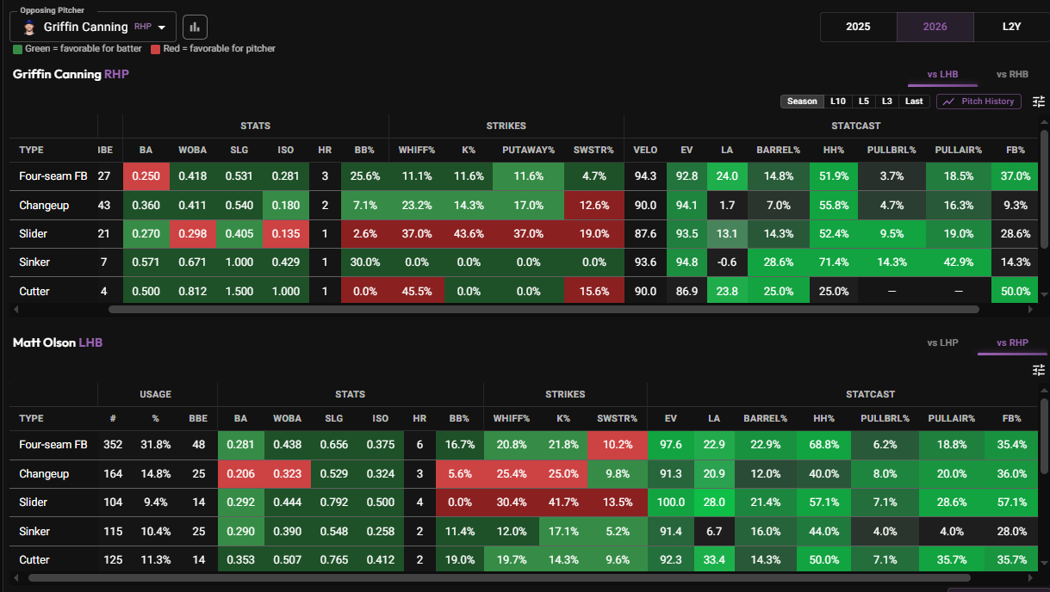Viewport: 1050px width, 592px height.
Task: Choose the L10 games filter
Action: pos(837,102)
